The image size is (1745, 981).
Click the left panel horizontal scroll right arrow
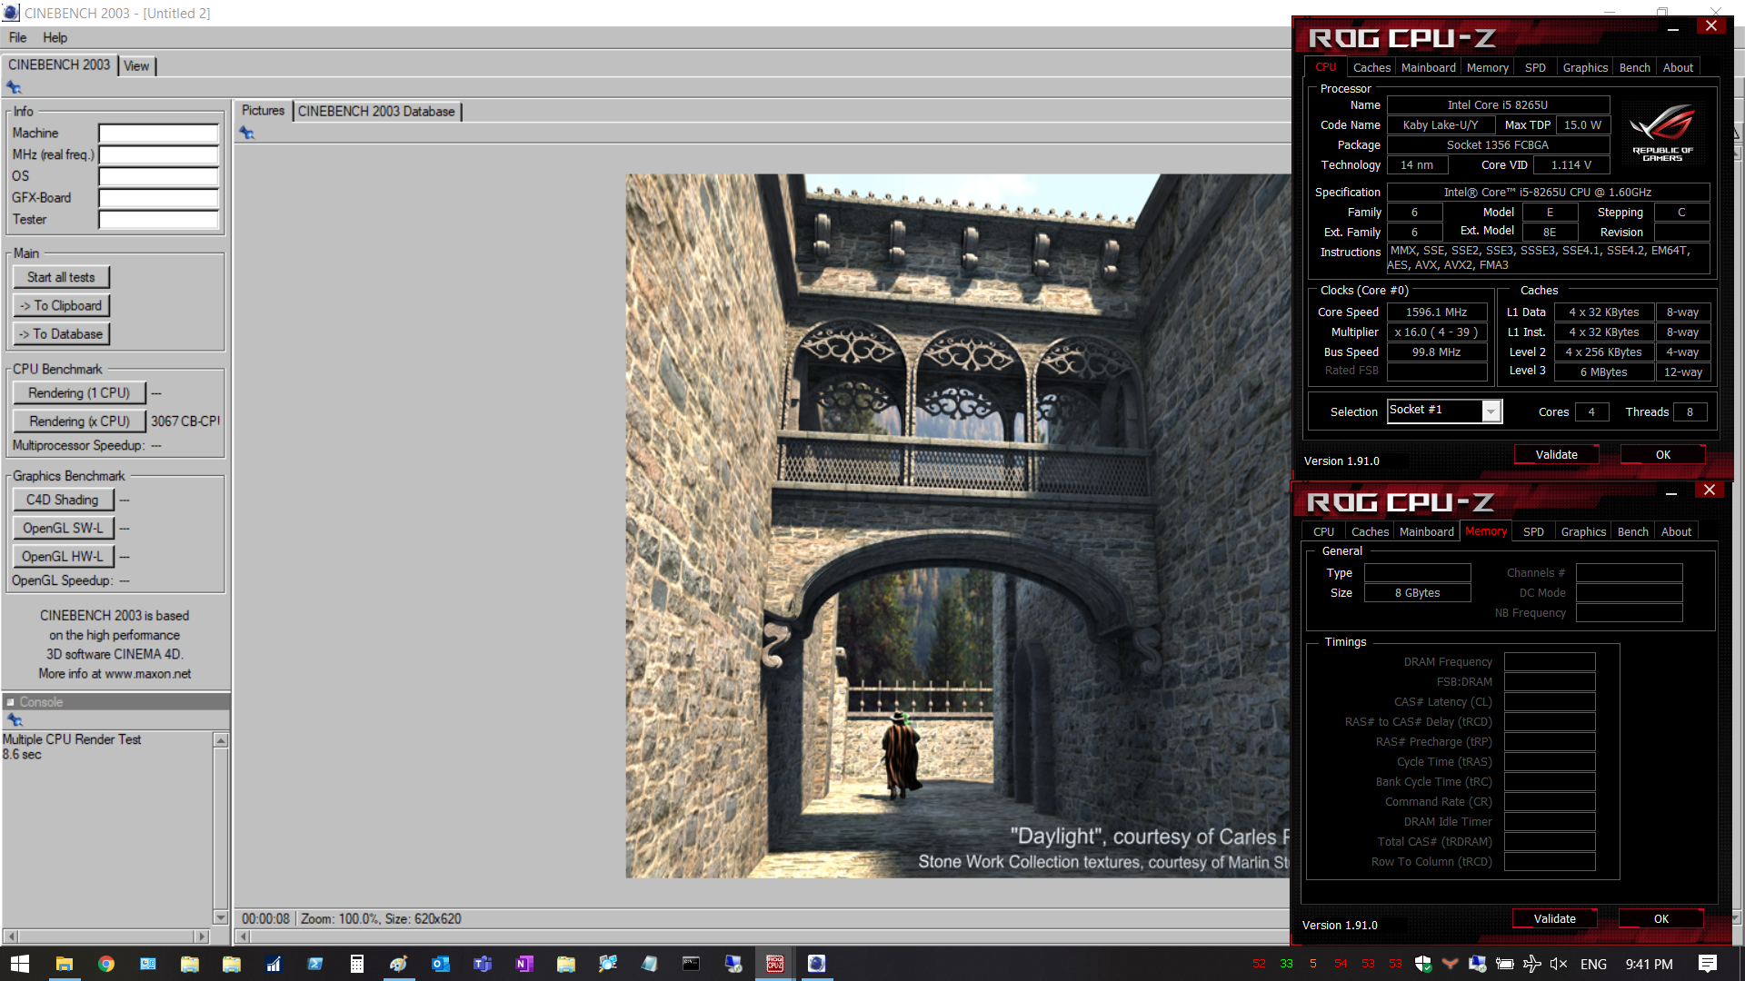click(202, 936)
